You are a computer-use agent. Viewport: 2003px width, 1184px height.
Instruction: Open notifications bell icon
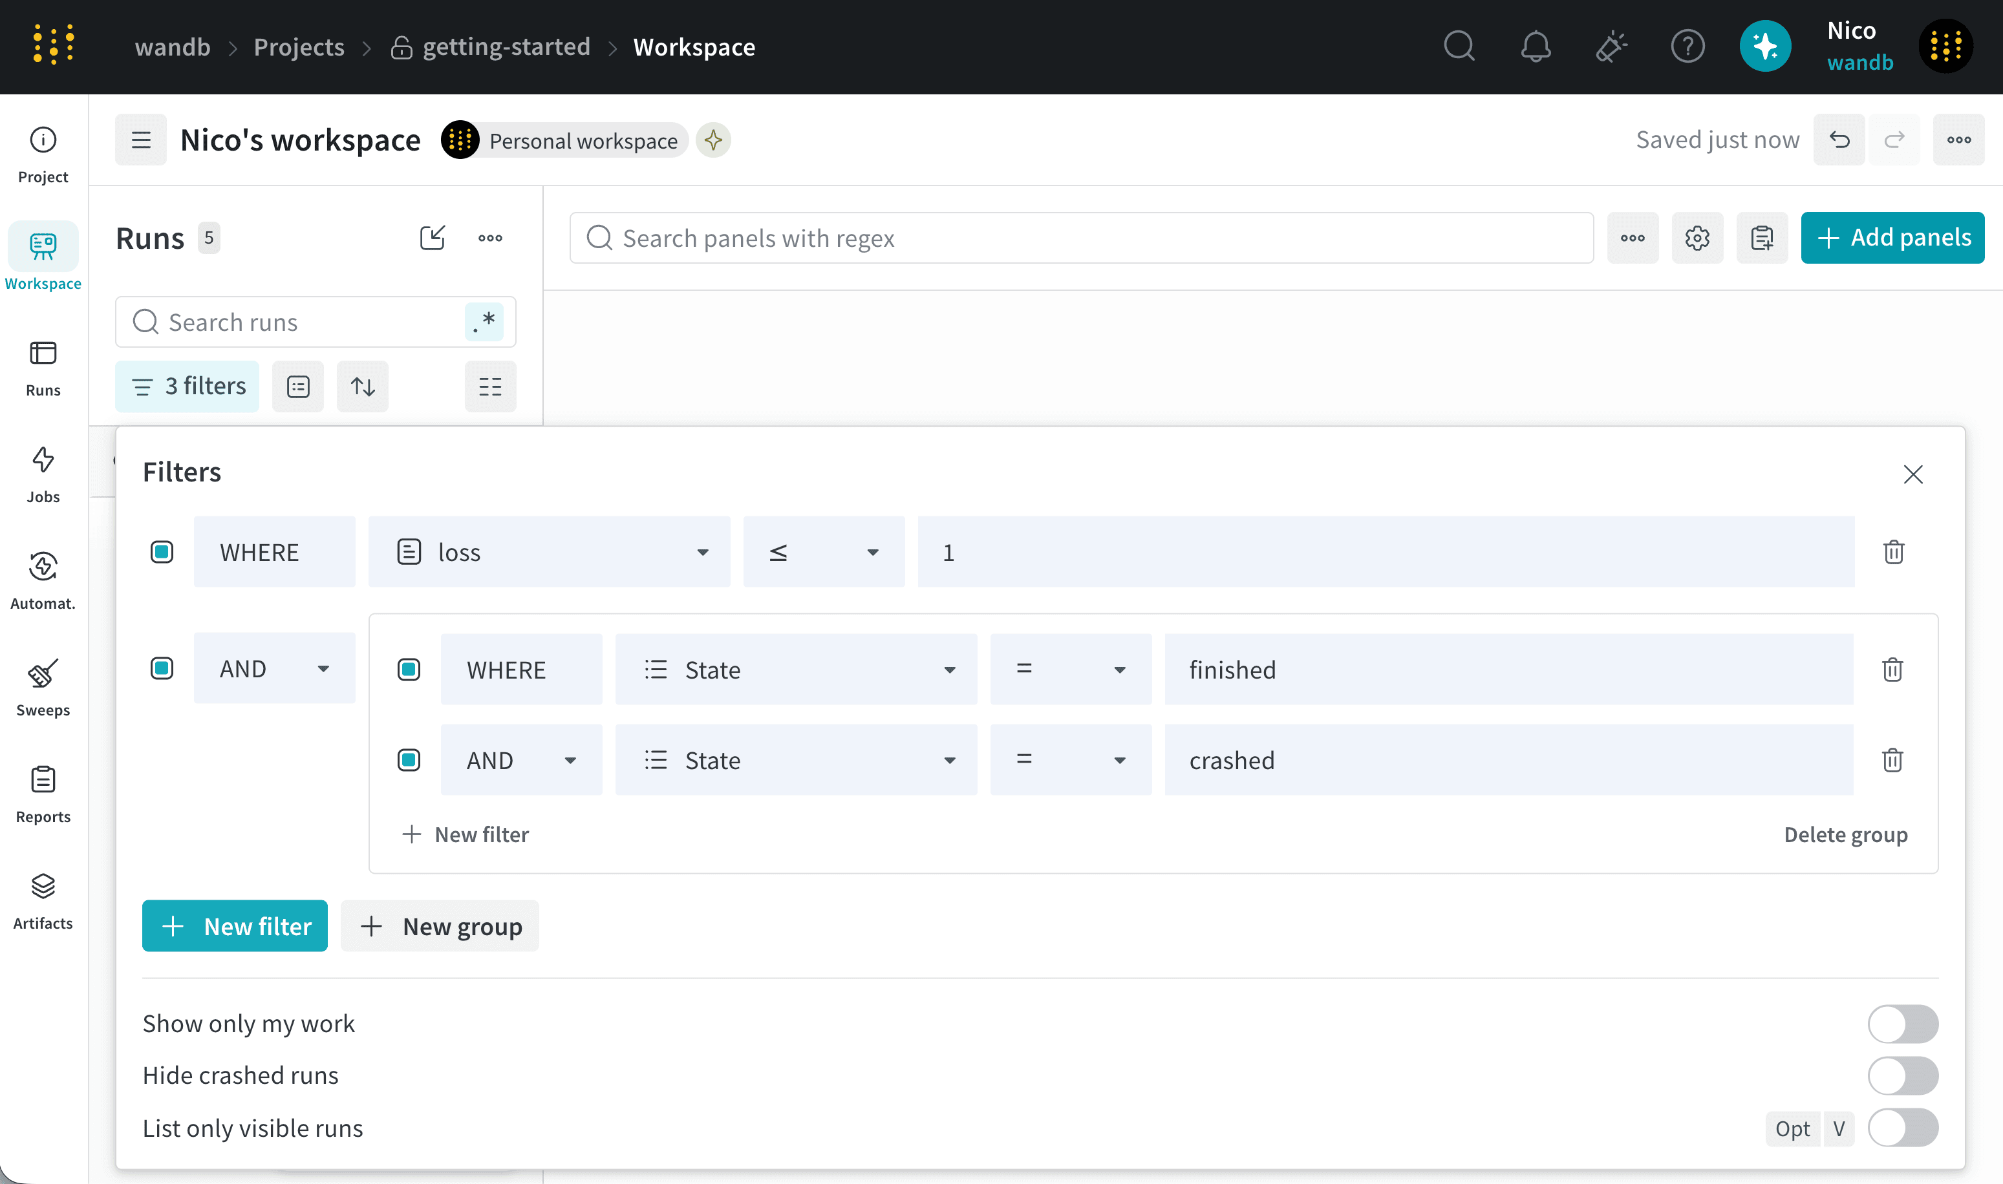pyautogui.click(x=1536, y=47)
